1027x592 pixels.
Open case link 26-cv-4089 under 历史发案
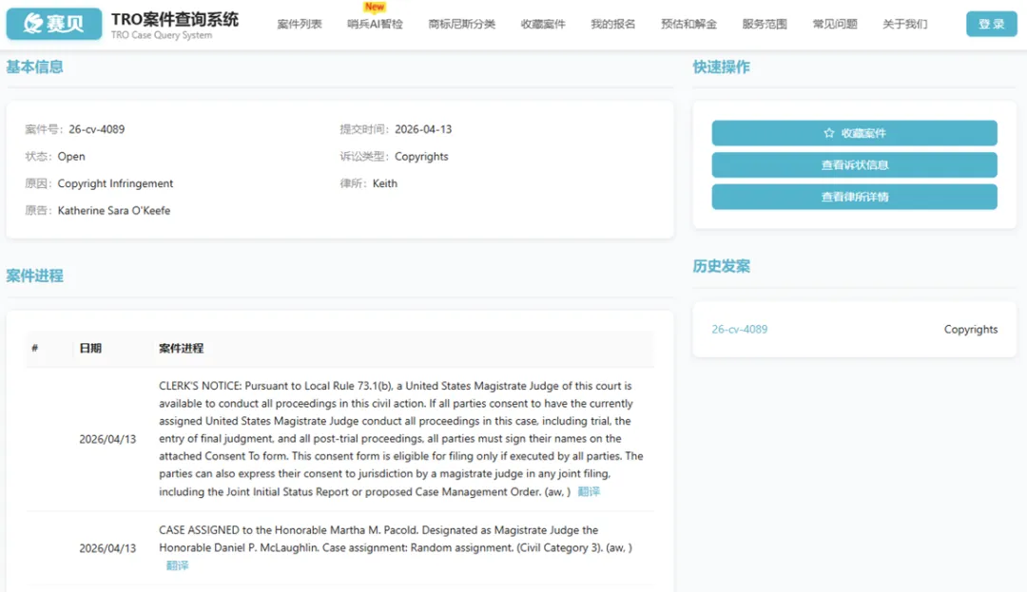click(x=740, y=329)
